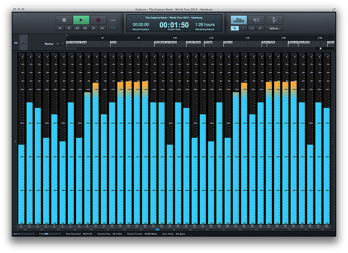Click the Lock button
This screenshot has height=253, width=348.
[113, 20]
